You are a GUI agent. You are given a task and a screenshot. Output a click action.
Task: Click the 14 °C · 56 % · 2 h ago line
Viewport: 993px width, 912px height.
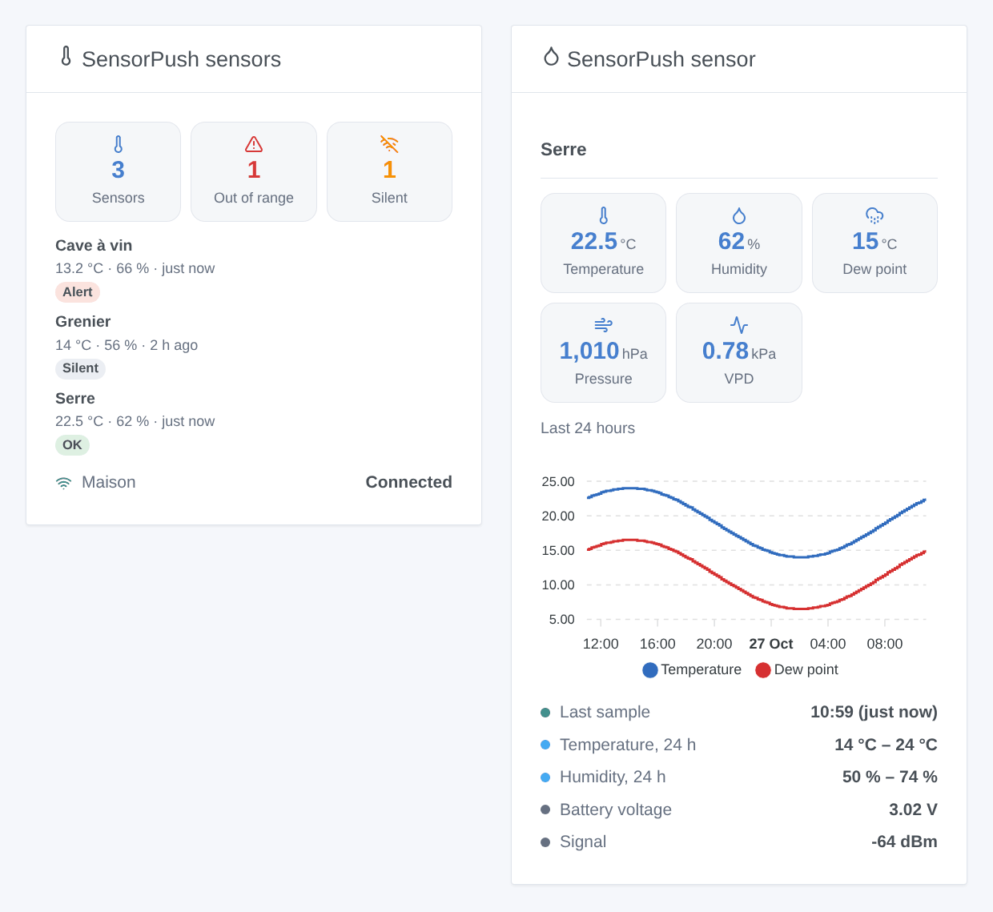[x=127, y=345]
